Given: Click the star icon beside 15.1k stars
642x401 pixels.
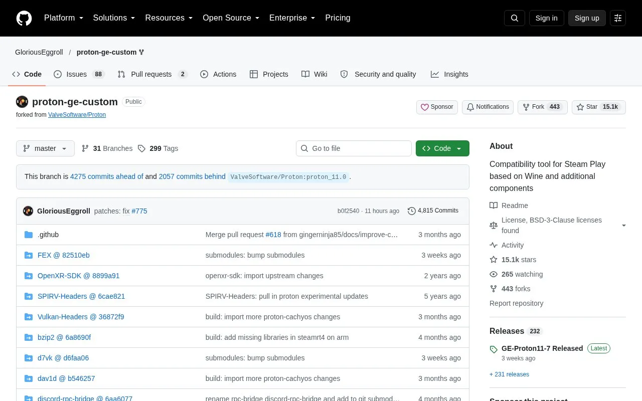Looking at the screenshot, I should [x=494, y=260].
